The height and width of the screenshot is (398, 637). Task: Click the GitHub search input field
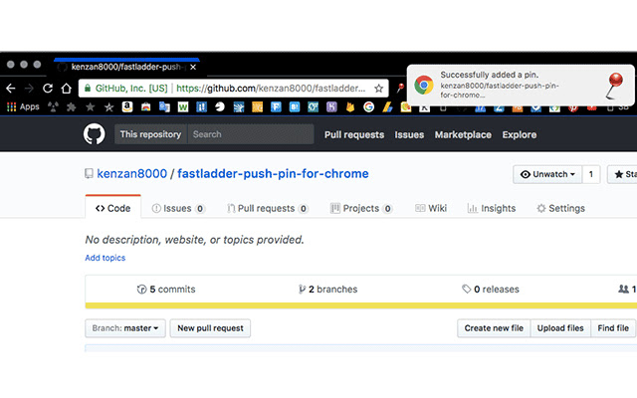click(251, 134)
